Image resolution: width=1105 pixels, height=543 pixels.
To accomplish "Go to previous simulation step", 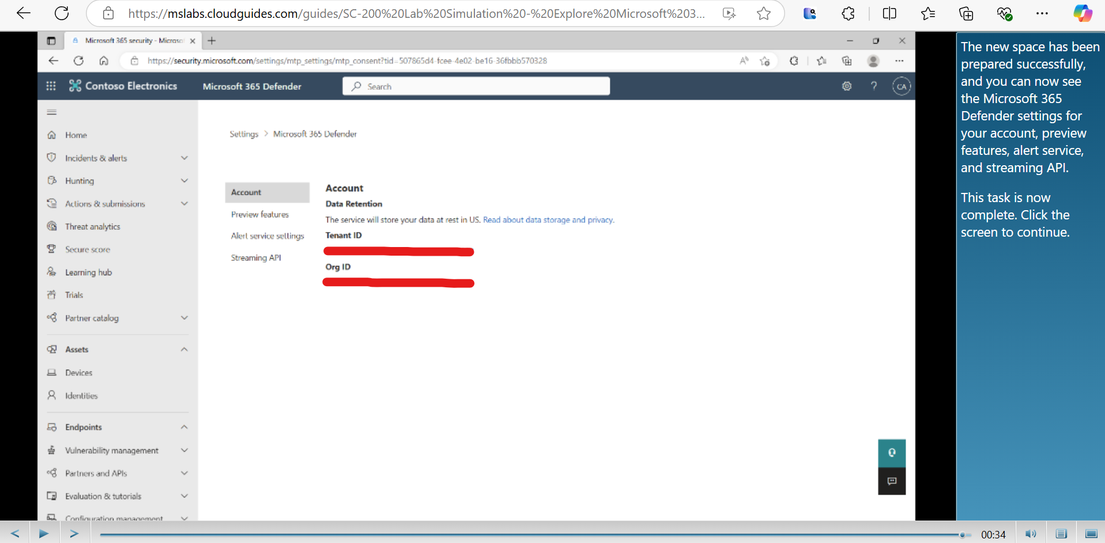I will (15, 534).
